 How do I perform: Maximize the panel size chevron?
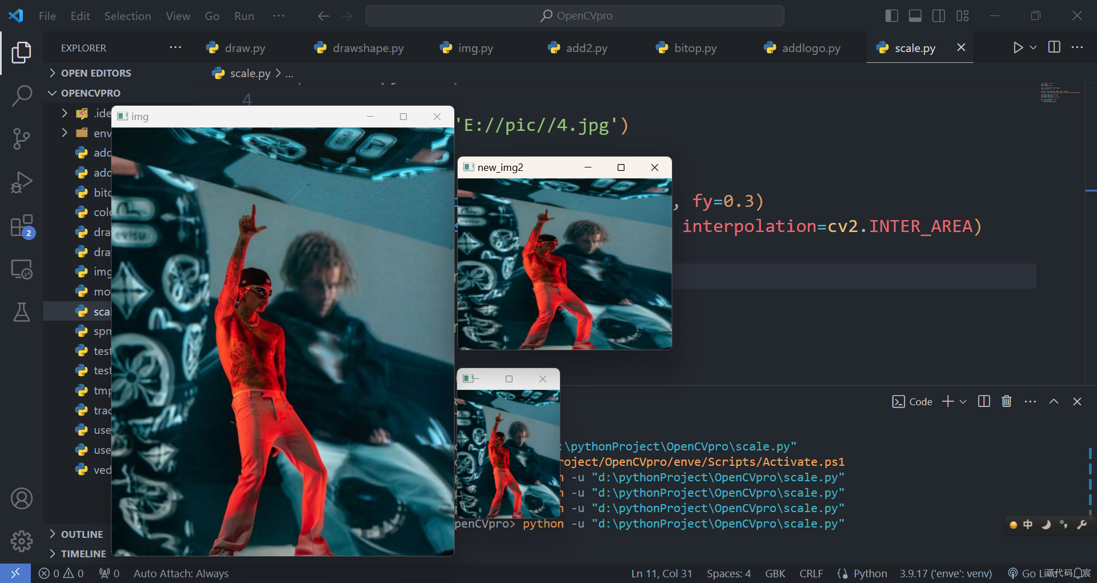1054,402
